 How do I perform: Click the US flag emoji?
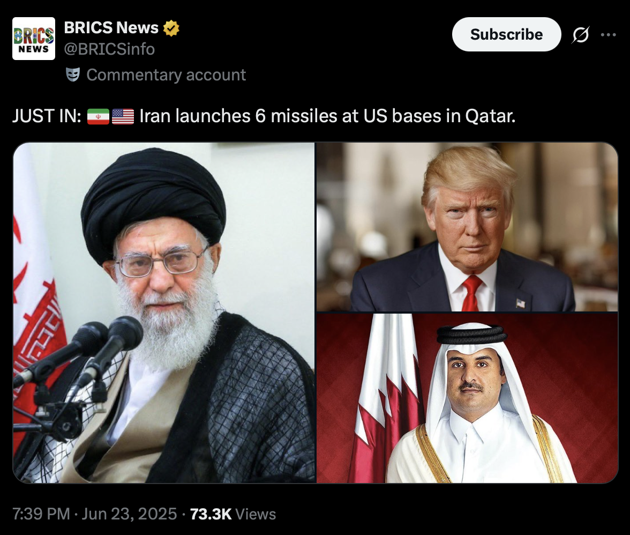pyautogui.click(x=123, y=116)
